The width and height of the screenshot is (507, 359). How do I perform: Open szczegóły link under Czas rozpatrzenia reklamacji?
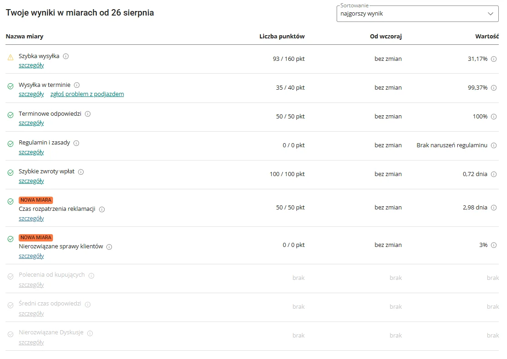click(32, 219)
